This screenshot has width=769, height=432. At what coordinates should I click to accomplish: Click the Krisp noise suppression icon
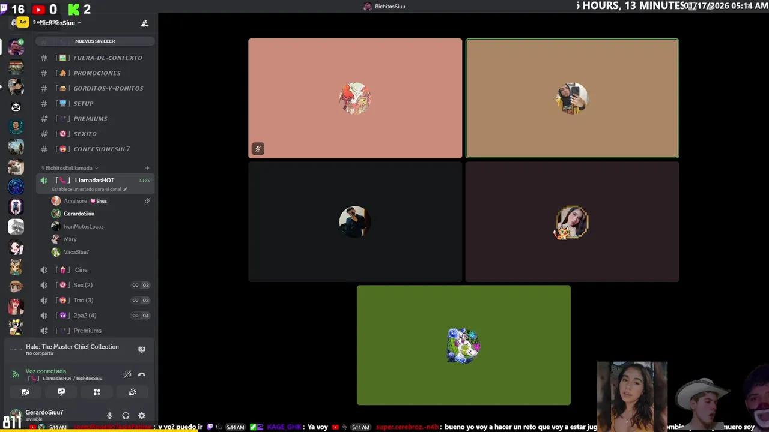127,374
